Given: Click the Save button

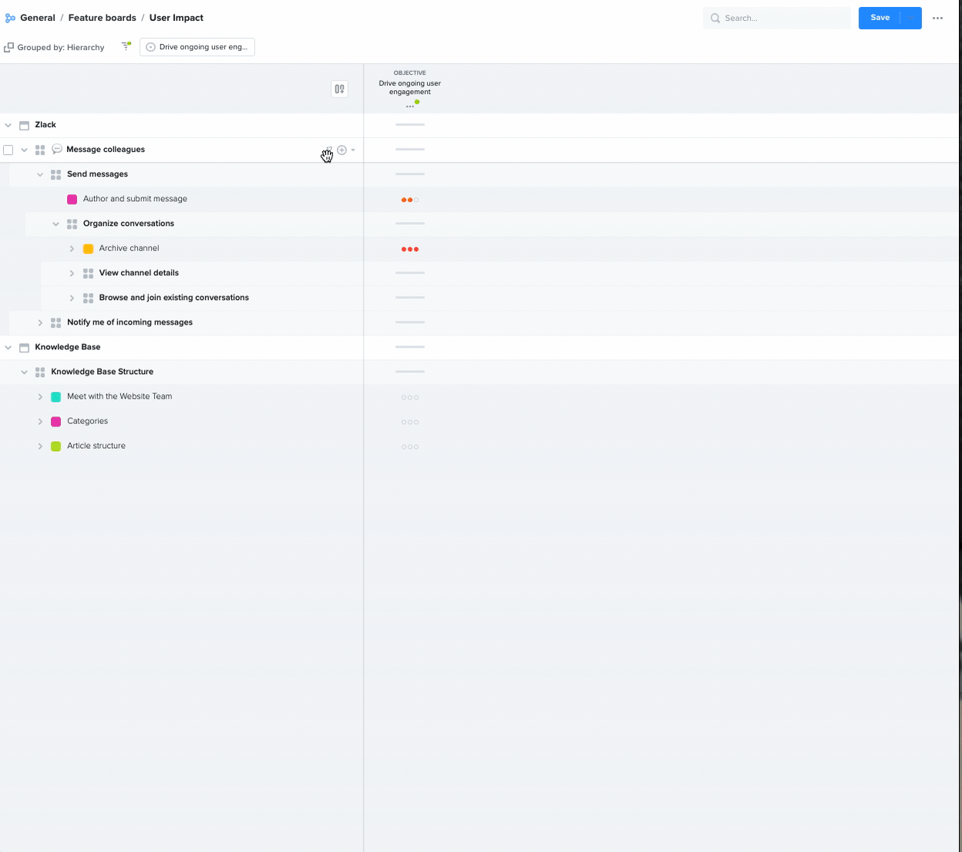Looking at the screenshot, I should pos(880,18).
